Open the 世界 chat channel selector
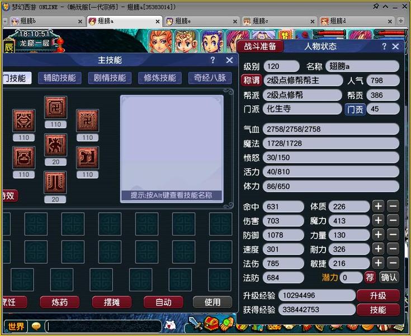Viewport: 411px width, 336px height. 16,326
